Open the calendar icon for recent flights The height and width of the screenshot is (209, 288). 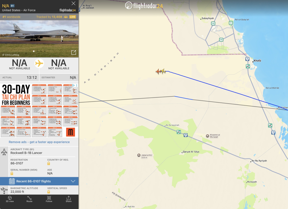(12, 181)
